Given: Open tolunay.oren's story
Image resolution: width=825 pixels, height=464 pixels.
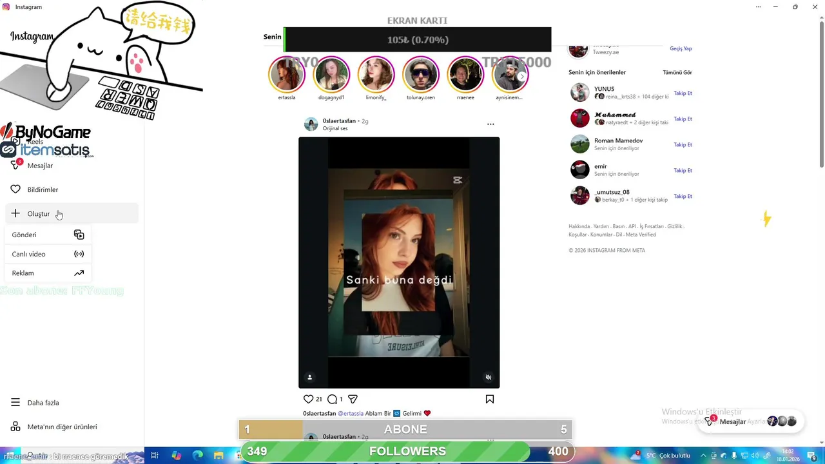Looking at the screenshot, I should [x=420, y=75].
